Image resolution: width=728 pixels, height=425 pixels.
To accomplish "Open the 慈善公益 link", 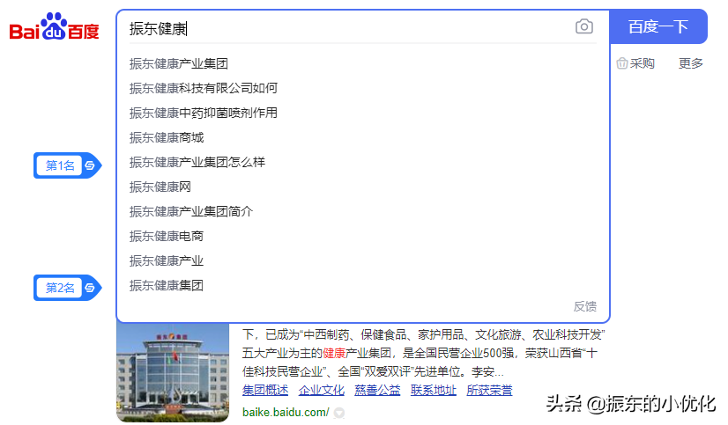I will [377, 390].
